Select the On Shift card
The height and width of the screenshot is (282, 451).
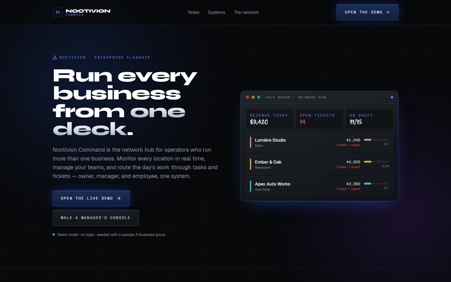[369, 119]
